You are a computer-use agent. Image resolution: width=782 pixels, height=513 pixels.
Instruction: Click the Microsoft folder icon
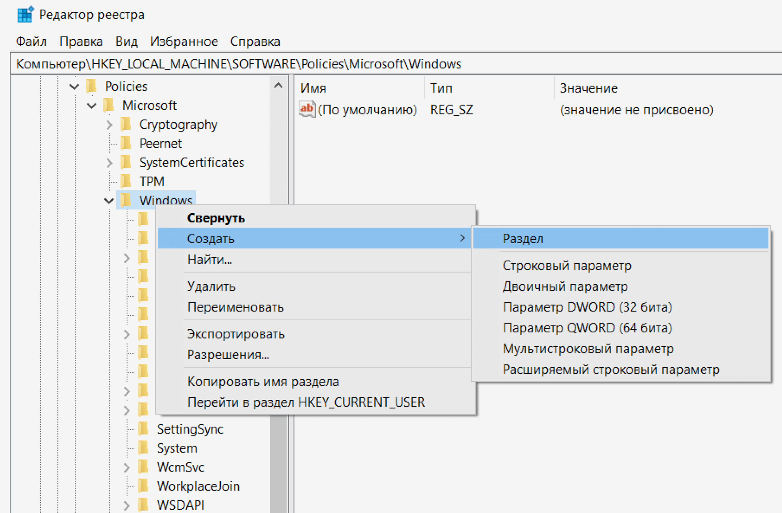coord(109,105)
